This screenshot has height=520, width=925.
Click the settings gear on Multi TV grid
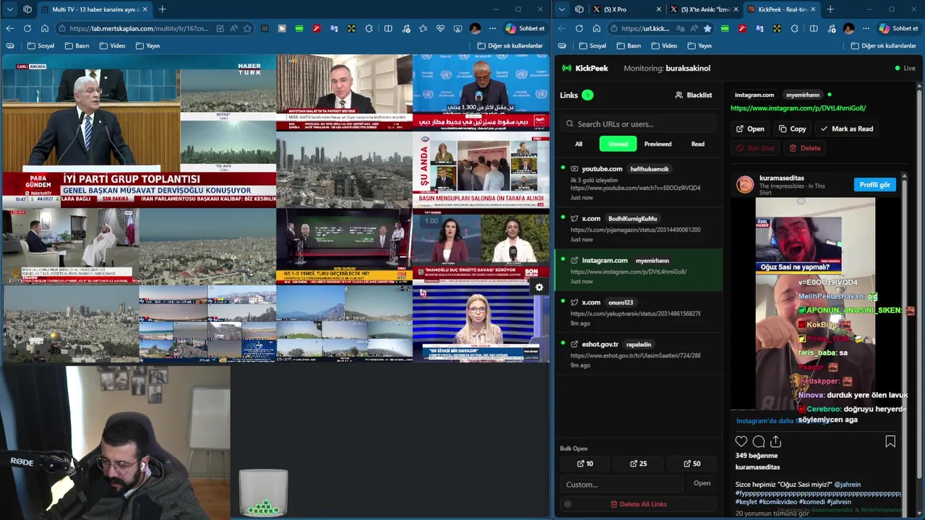(539, 287)
